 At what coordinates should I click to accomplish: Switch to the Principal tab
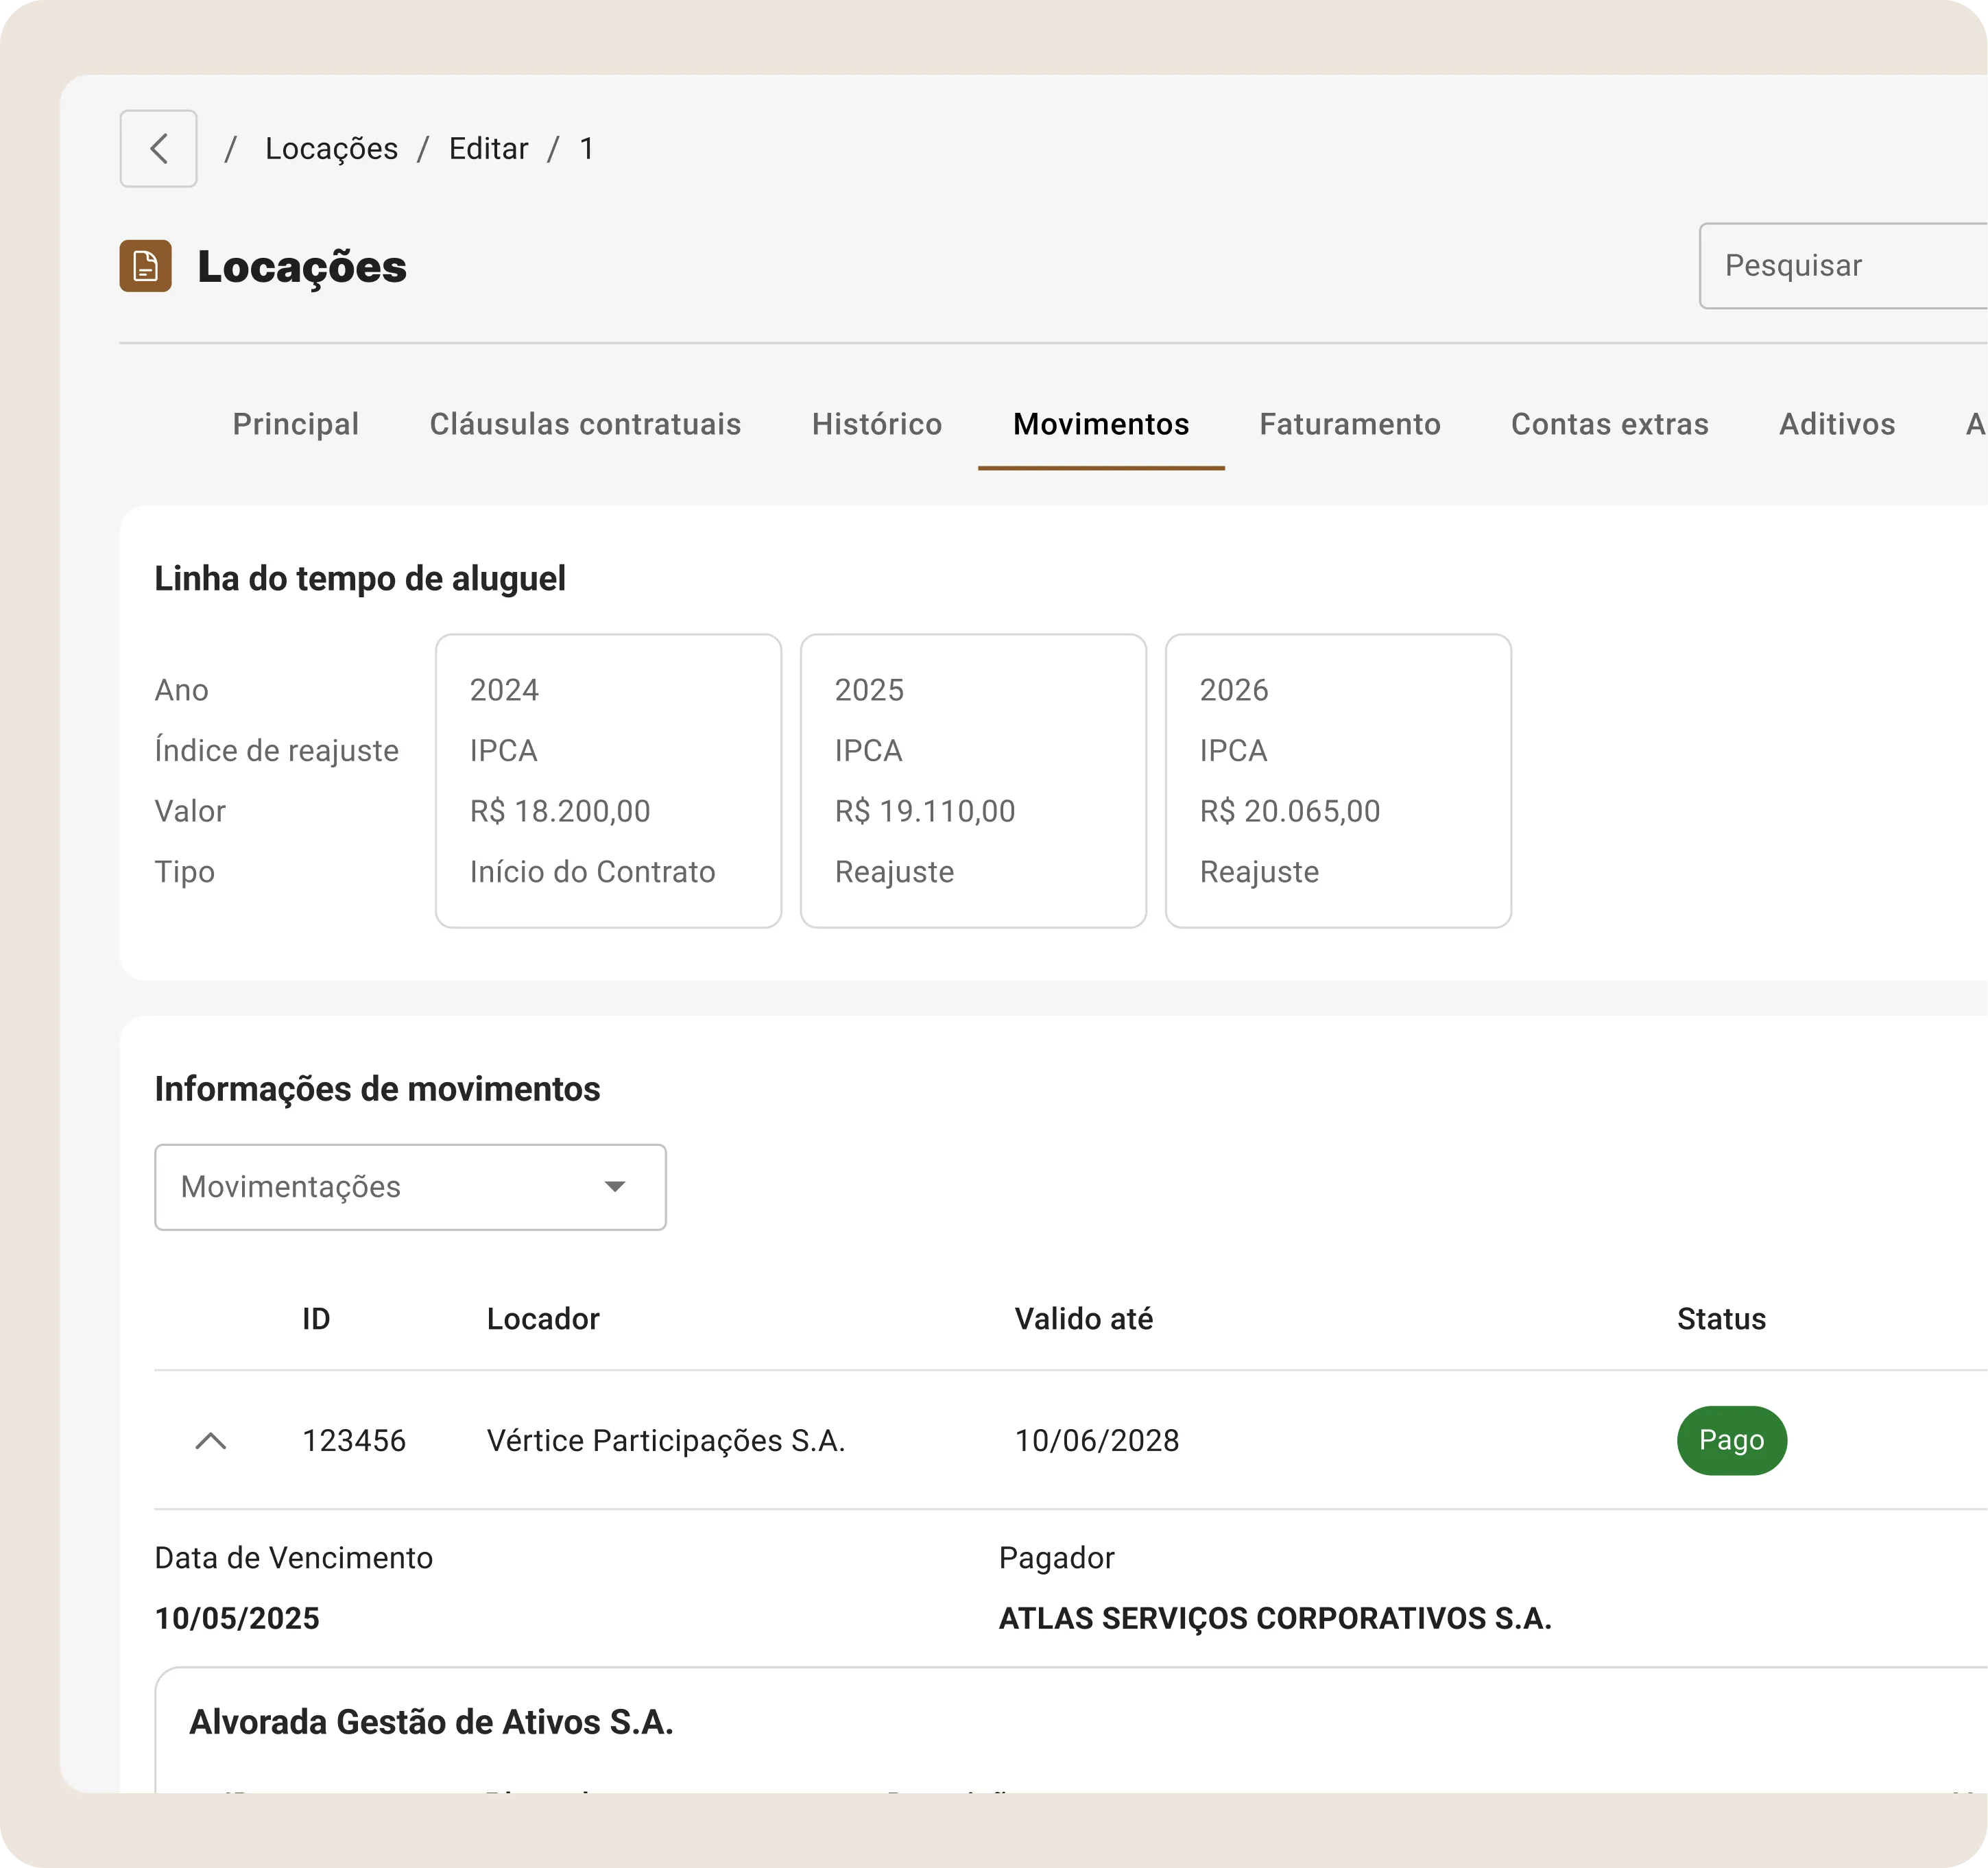(295, 424)
